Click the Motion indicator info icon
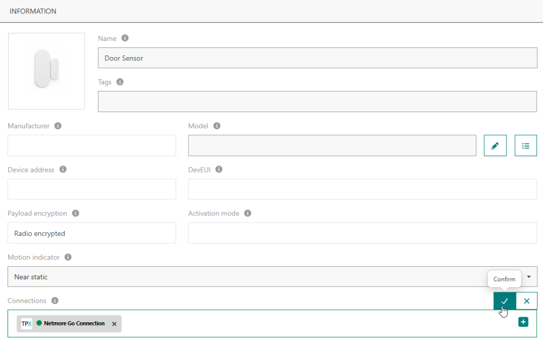The image size is (543, 346). coord(68,257)
